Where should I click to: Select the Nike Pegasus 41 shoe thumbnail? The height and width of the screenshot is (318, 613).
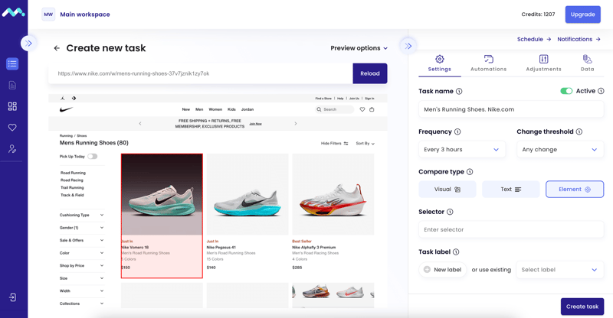click(247, 194)
